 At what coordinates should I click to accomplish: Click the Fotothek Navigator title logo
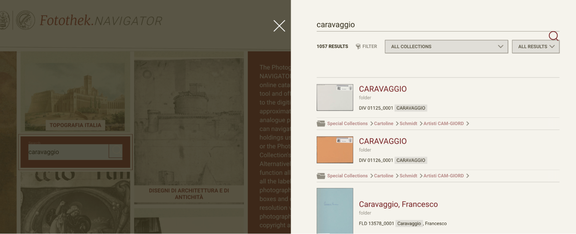click(101, 21)
